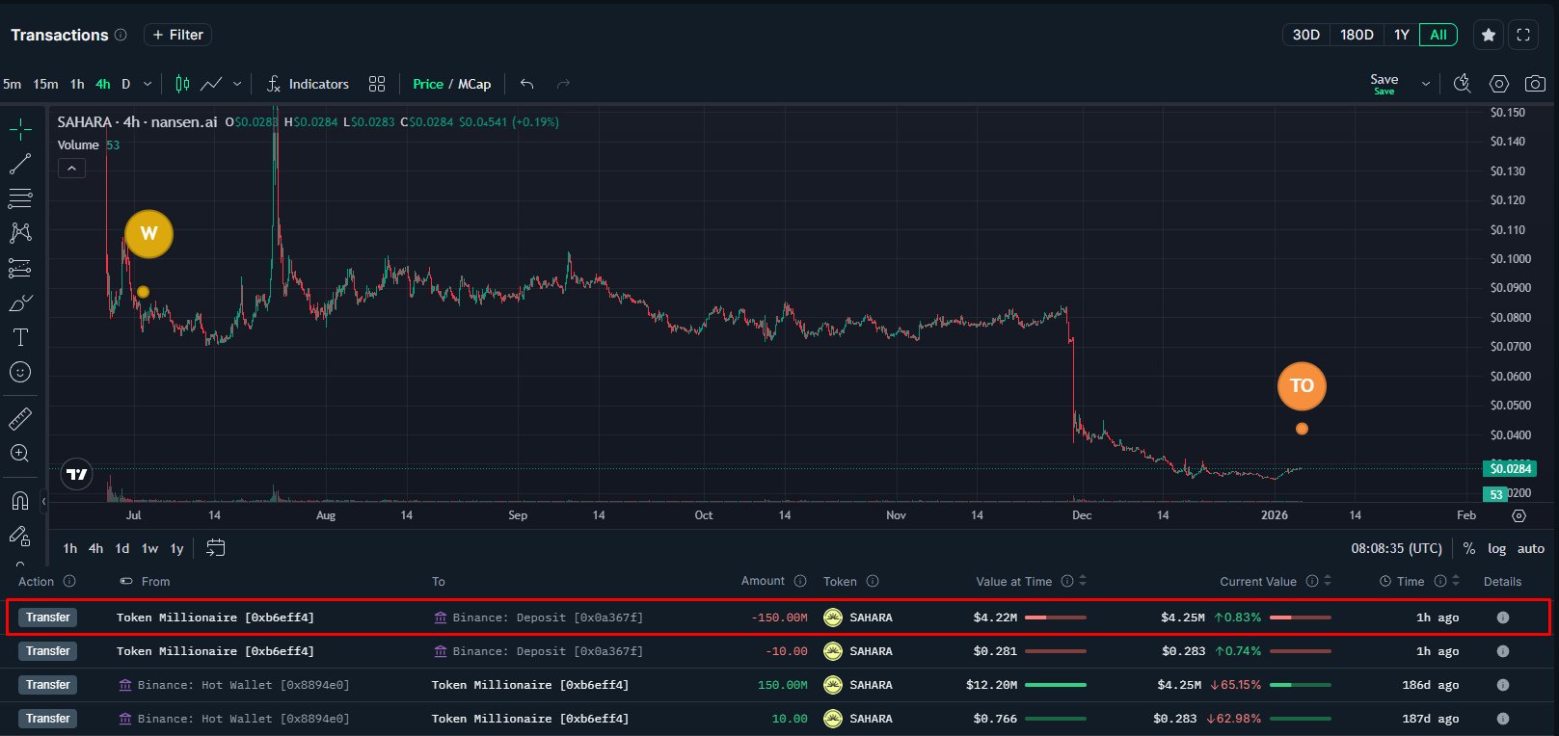Click the star favorite button
The image size is (1559, 736).
[x=1489, y=35]
